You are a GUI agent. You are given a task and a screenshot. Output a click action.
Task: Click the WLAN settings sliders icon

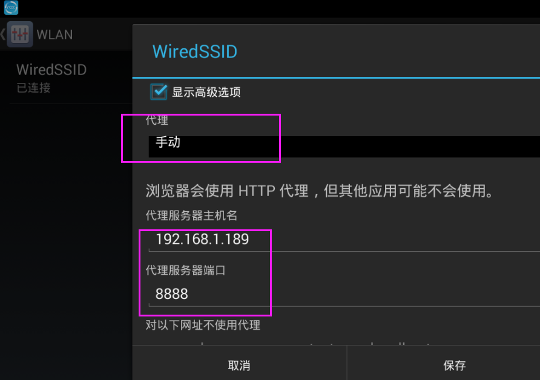point(20,34)
